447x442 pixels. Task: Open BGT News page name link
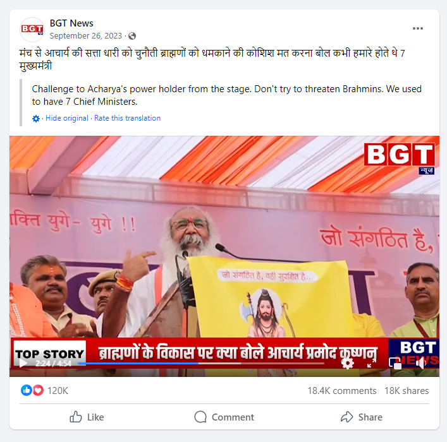coord(71,23)
